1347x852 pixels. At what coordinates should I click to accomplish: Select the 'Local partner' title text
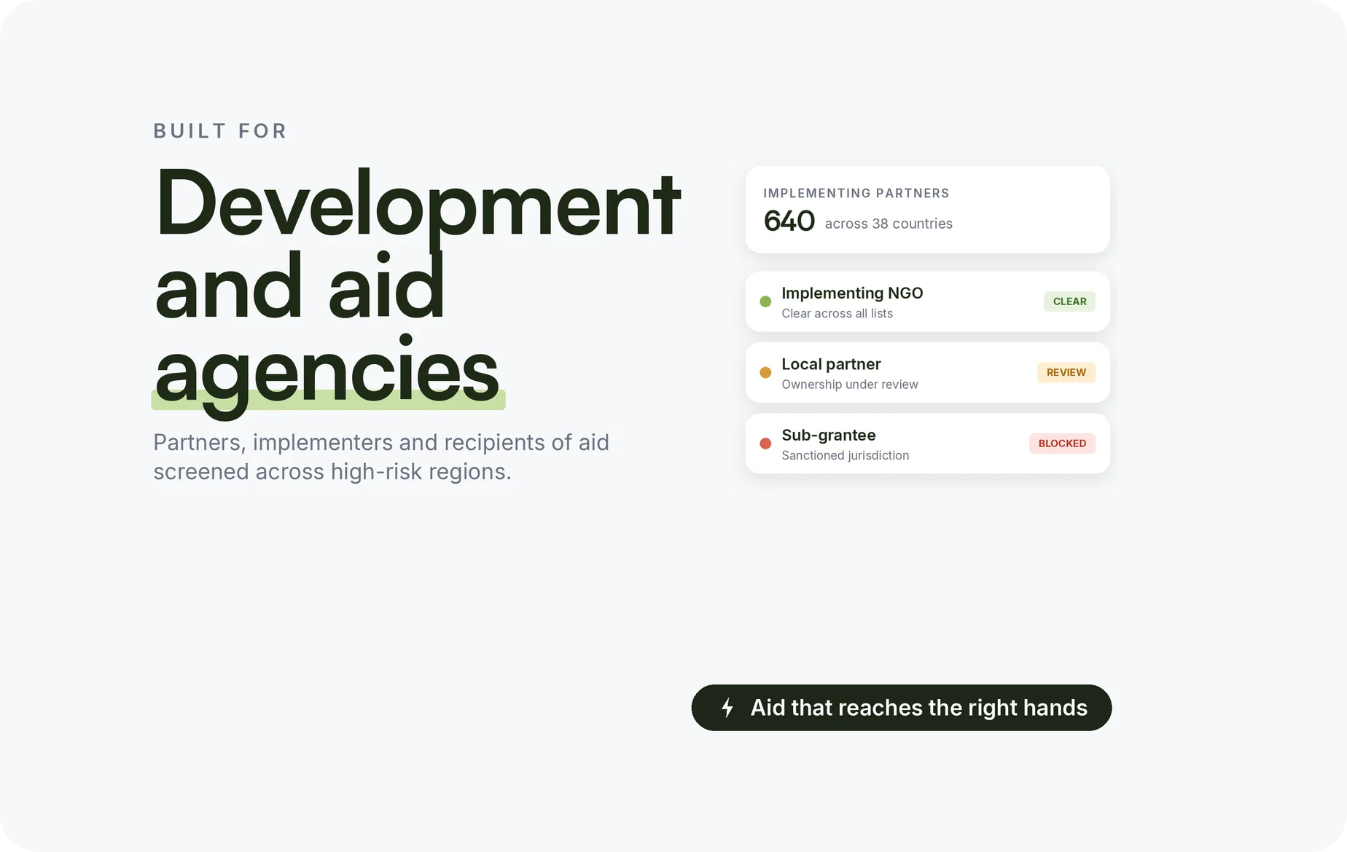831,364
